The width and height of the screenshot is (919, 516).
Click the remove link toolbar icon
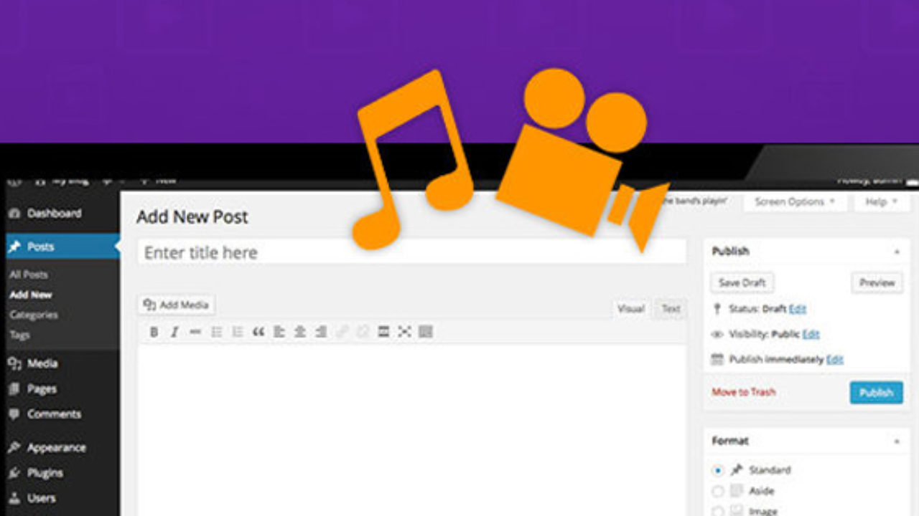click(363, 332)
